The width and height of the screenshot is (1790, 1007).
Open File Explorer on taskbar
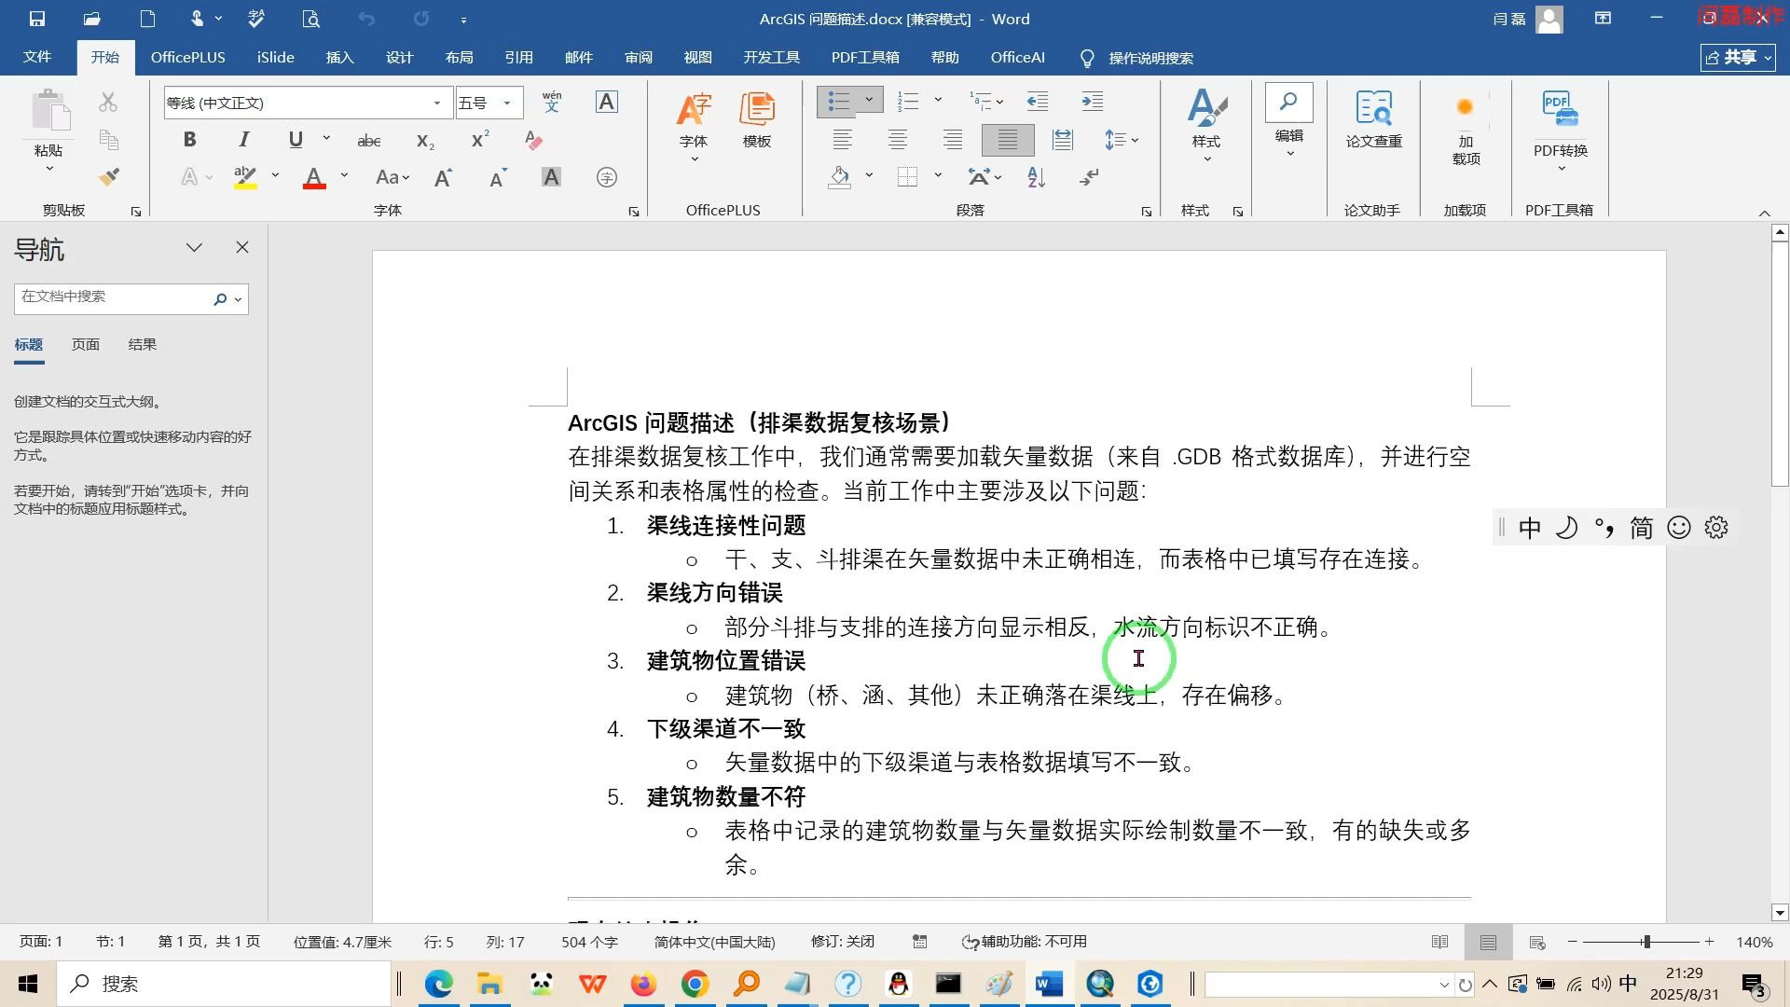tap(489, 984)
